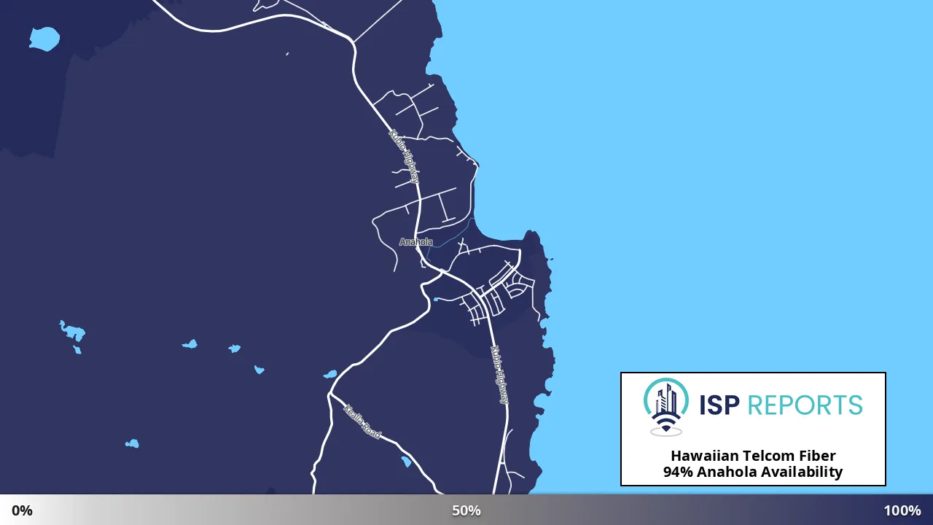The height and width of the screenshot is (525, 933).
Task: Click the 'Anahola' town label on map
Action: point(415,242)
